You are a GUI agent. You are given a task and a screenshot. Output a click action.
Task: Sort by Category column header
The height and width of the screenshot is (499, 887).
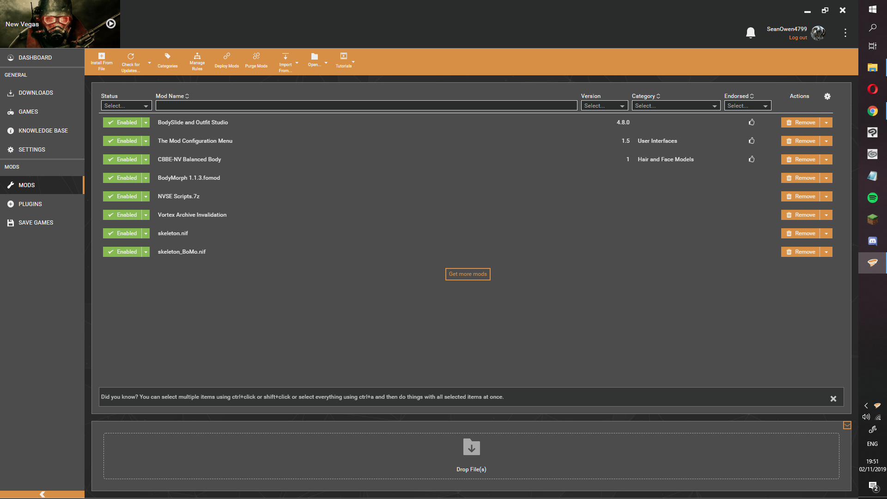tap(646, 96)
